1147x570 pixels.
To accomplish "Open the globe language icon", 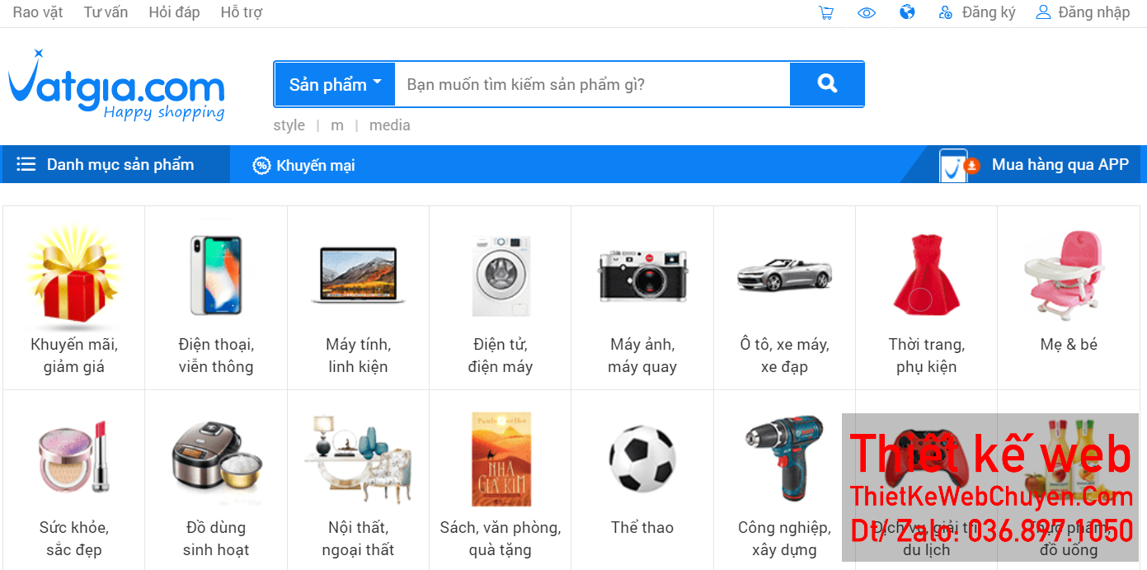I will pos(906,12).
